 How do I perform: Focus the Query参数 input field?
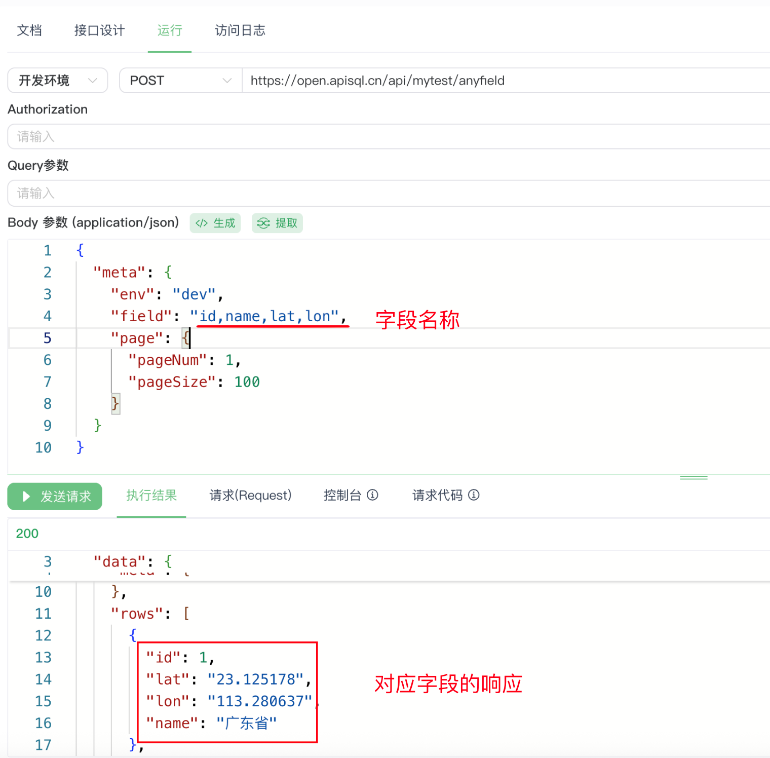point(385,194)
